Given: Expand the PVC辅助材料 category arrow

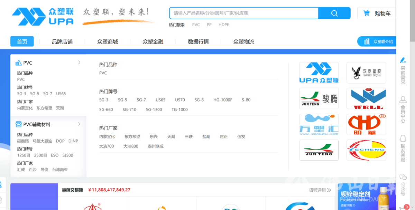Looking at the screenshot, I should click(x=79, y=124).
